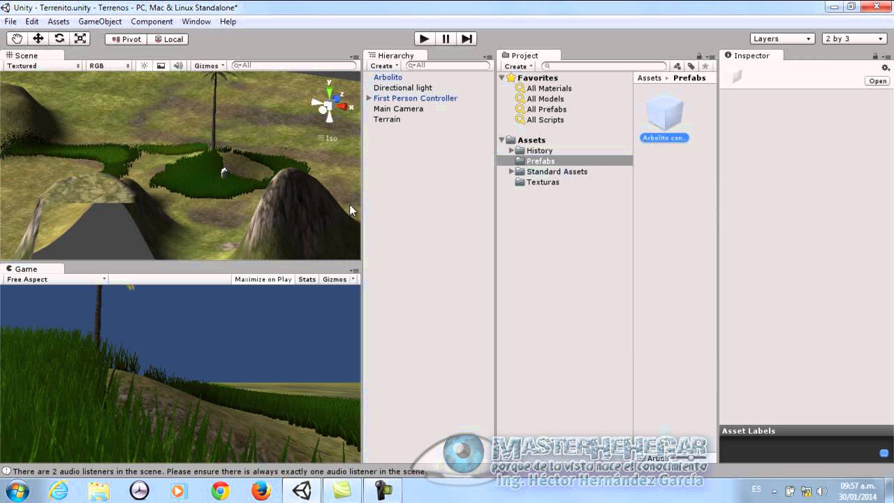This screenshot has width=894, height=503.
Task: Open Google Chrome from taskbar
Action: [221, 490]
